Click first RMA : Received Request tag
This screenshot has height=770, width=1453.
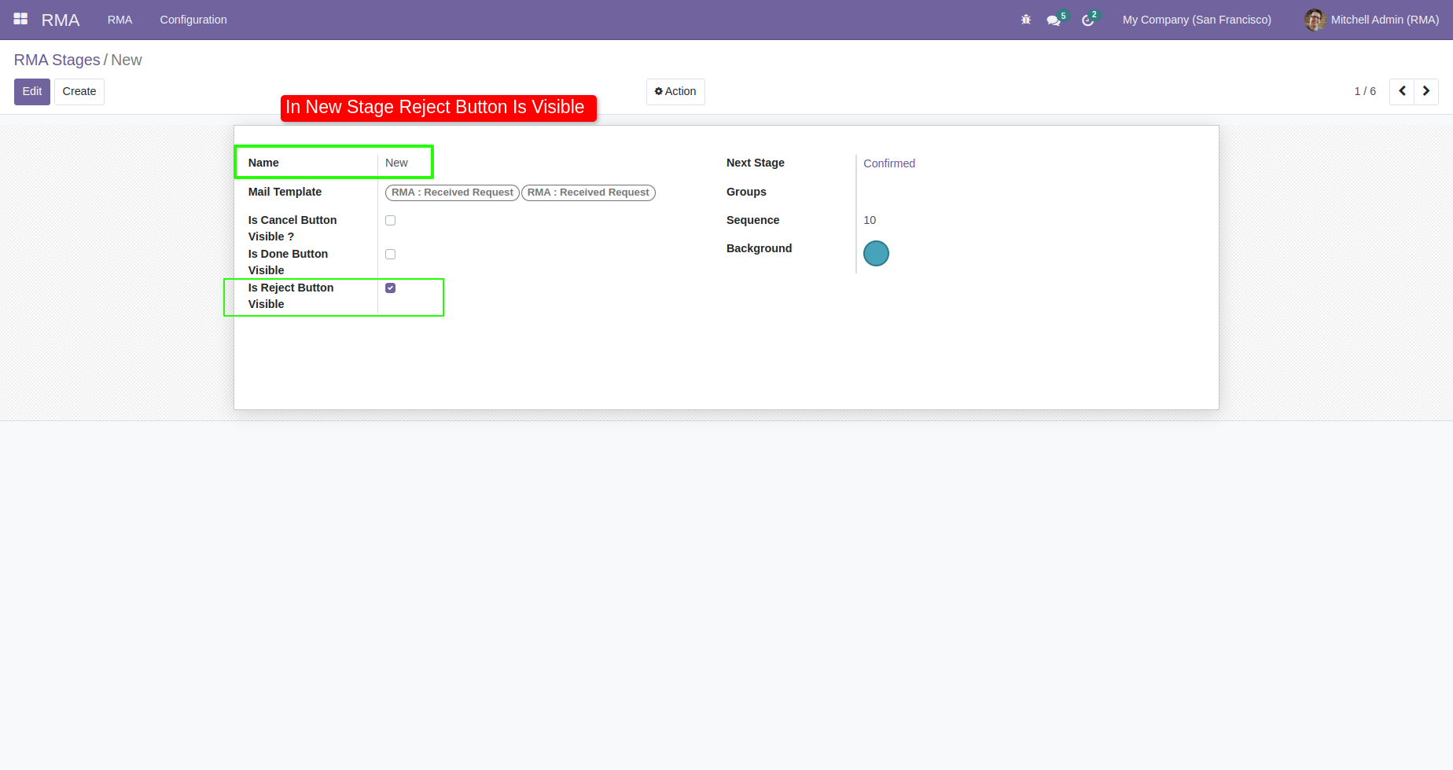pyautogui.click(x=452, y=192)
